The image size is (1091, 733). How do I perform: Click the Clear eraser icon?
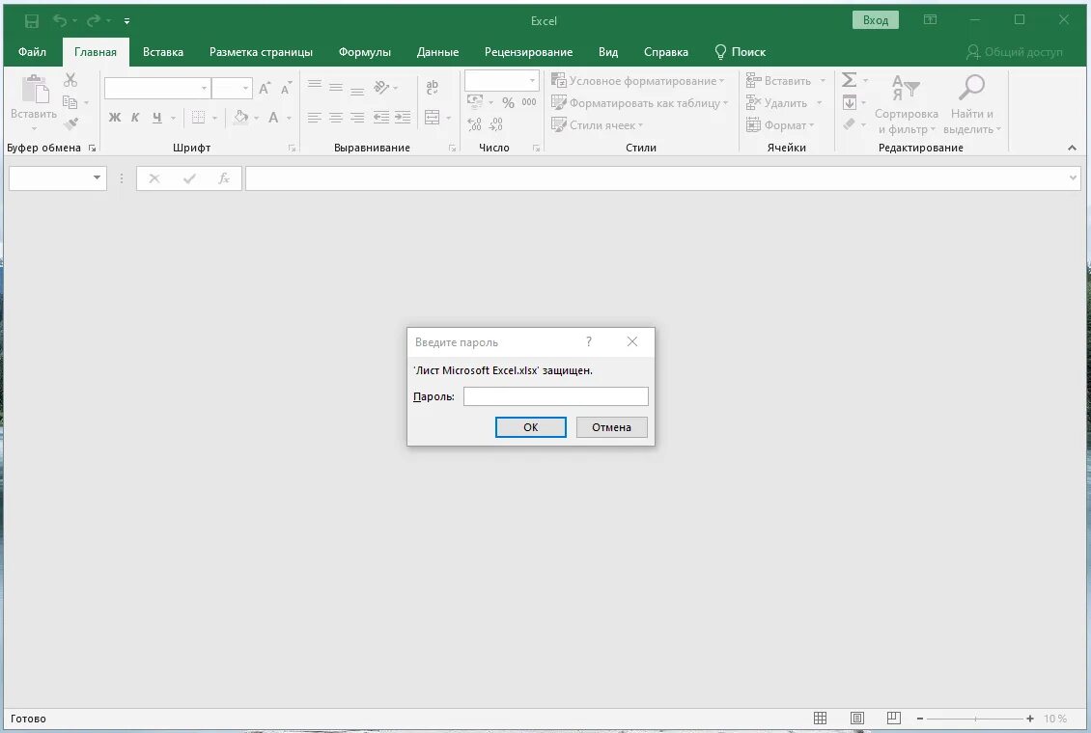849,124
